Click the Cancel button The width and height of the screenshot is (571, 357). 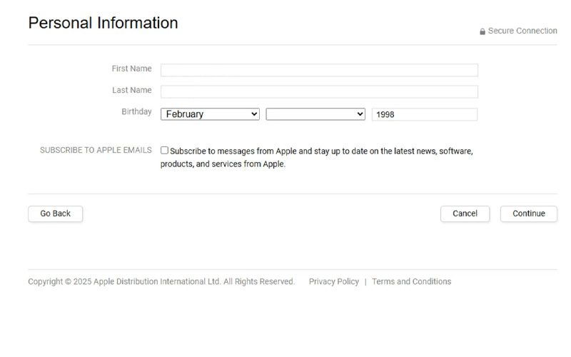(465, 213)
